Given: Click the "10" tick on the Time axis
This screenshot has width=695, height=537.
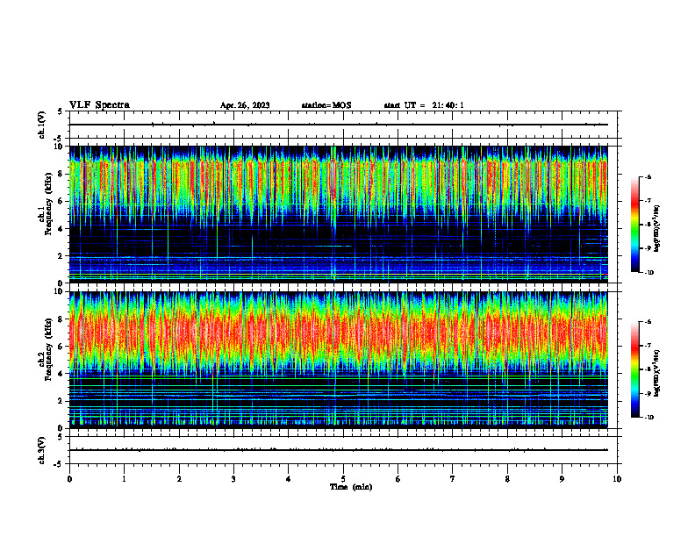Looking at the screenshot, I should click(617, 479).
